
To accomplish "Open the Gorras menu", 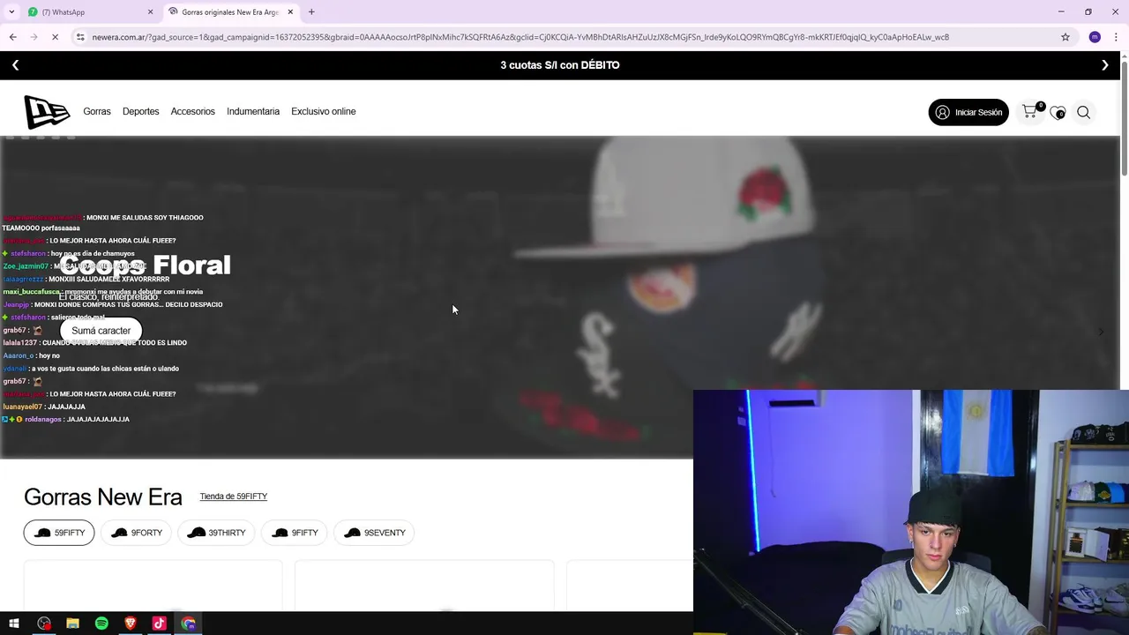I will pyautogui.click(x=97, y=112).
